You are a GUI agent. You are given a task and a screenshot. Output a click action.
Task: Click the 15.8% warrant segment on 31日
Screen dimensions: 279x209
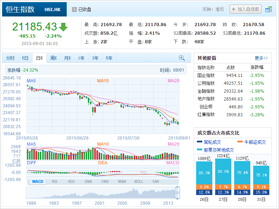tap(261, 192)
